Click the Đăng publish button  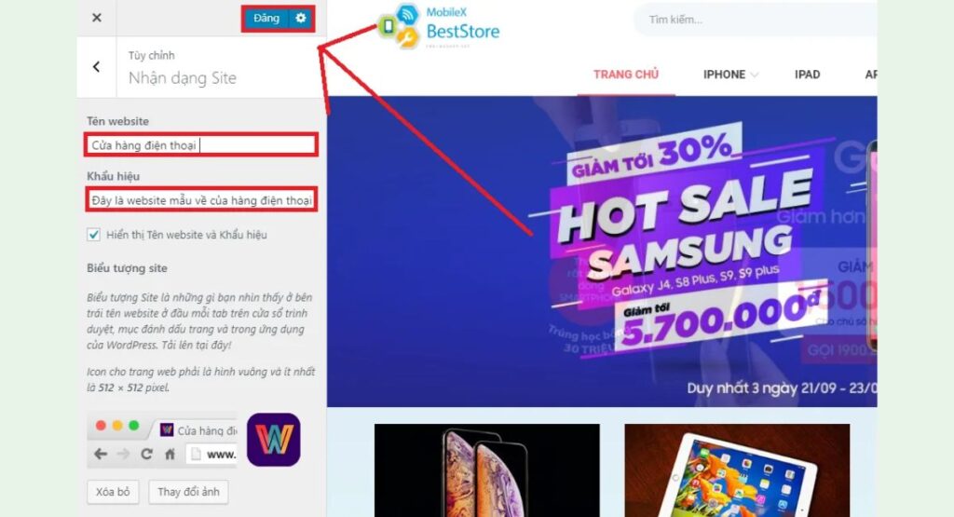(266, 19)
